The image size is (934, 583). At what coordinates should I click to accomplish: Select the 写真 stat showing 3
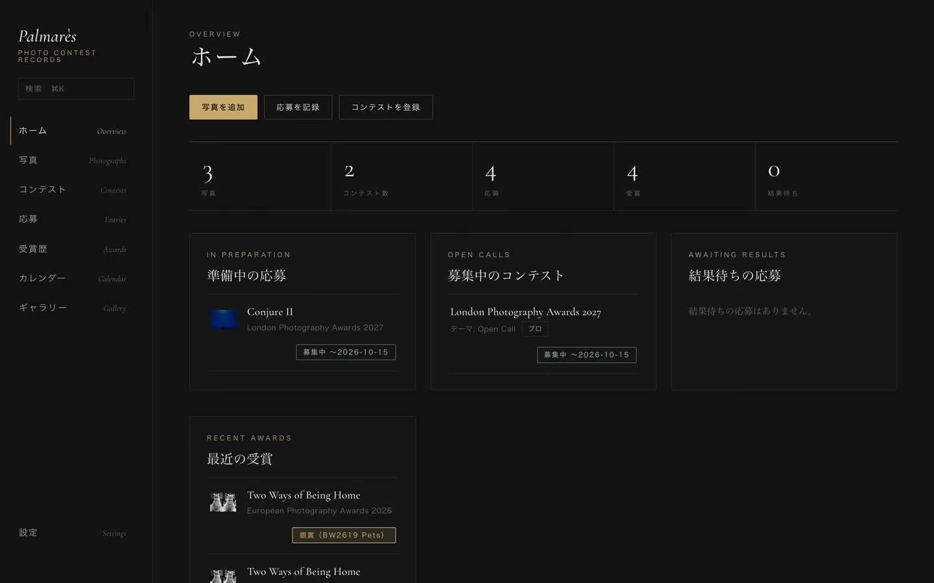coord(260,176)
